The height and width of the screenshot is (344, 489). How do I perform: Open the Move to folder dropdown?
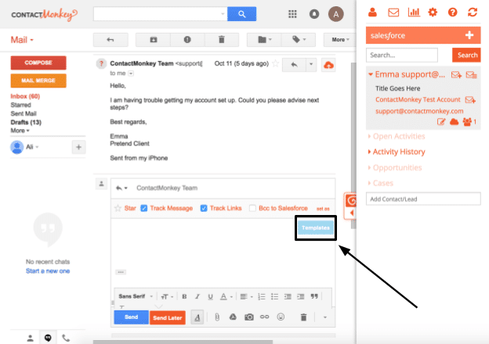click(x=264, y=40)
